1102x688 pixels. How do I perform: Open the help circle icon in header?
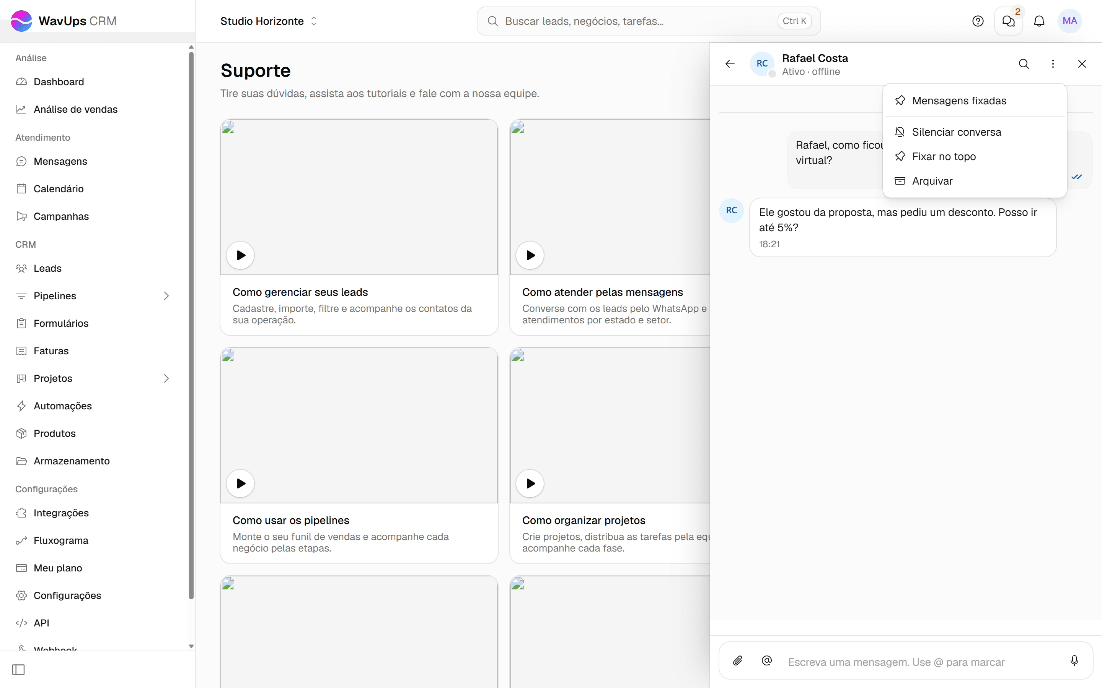coord(978,21)
